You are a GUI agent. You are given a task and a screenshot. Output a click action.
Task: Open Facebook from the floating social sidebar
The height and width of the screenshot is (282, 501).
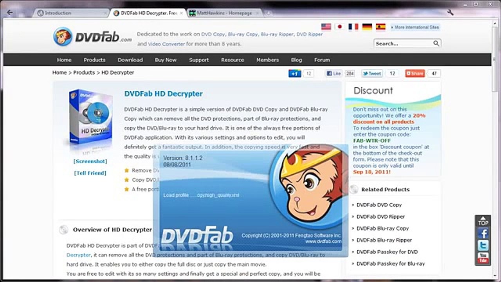(483, 234)
